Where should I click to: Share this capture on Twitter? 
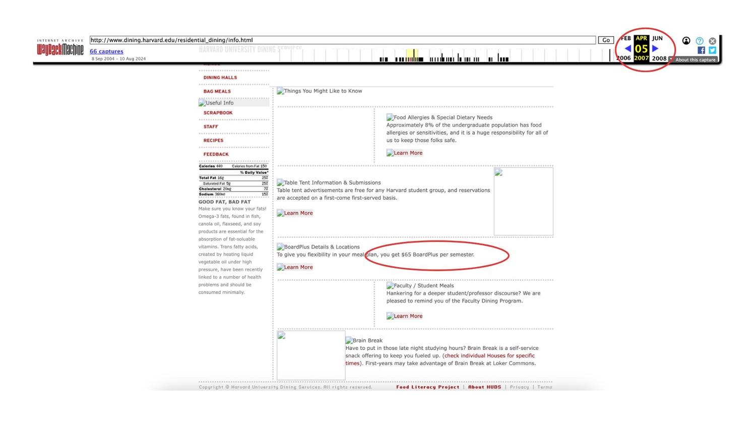tap(712, 50)
